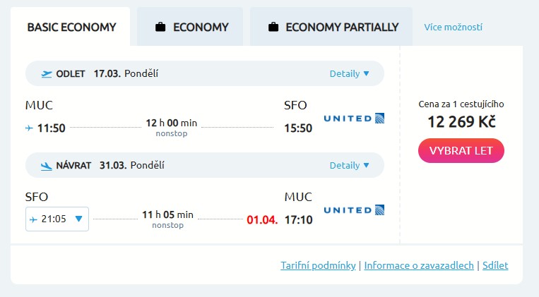Switch to the BASIC ECONOMY tab
This screenshot has width=539, height=297.
[71, 28]
